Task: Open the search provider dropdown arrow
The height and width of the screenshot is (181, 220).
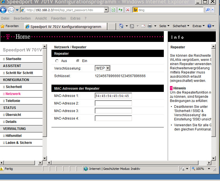Action: (x=213, y=10)
